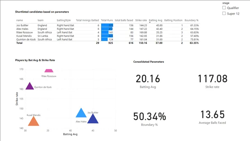
Task: Click the Batting Avg column header
Action: (155, 20)
